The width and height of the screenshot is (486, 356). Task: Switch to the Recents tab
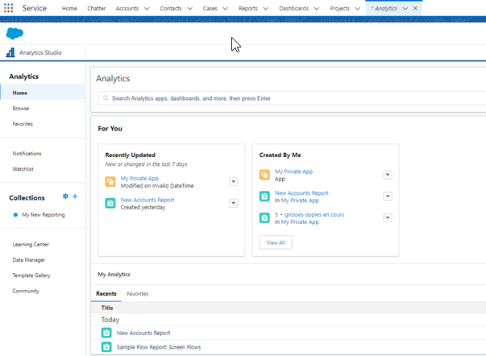106,294
